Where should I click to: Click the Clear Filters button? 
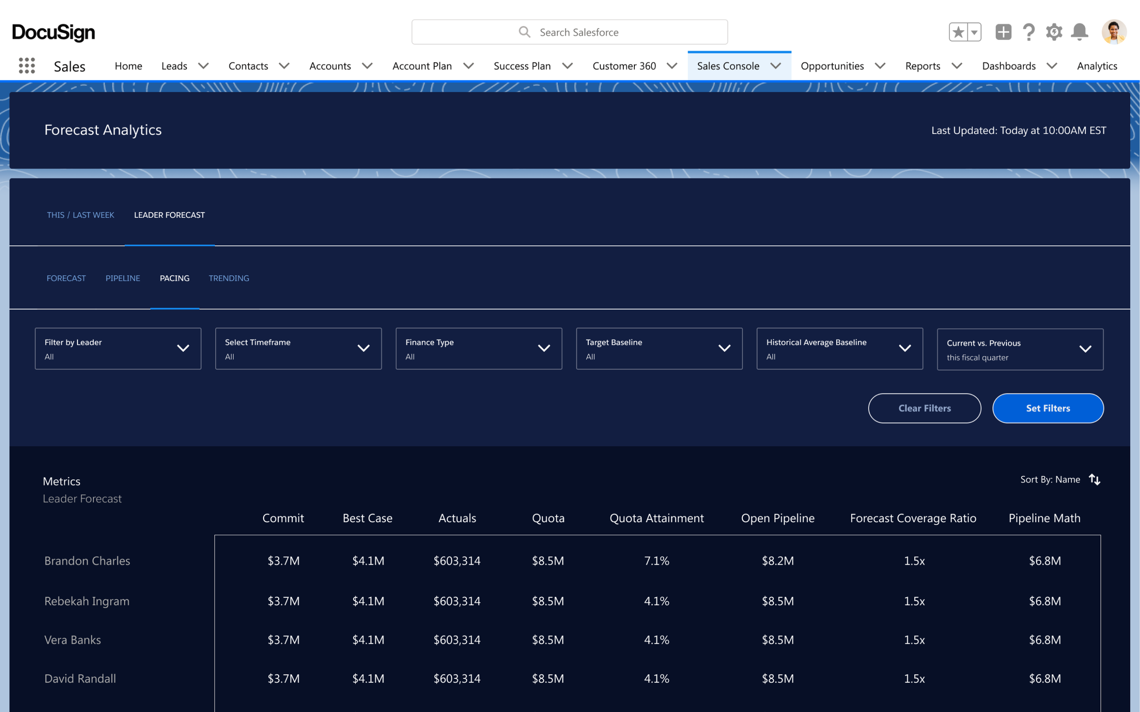pyautogui.click(x=924, y=408)
